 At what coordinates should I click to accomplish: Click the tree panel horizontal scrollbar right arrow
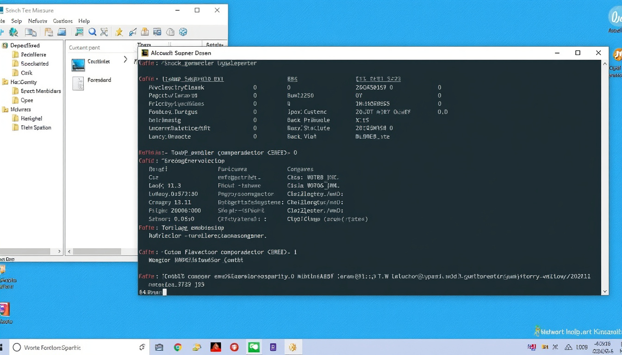coord(59,251)
